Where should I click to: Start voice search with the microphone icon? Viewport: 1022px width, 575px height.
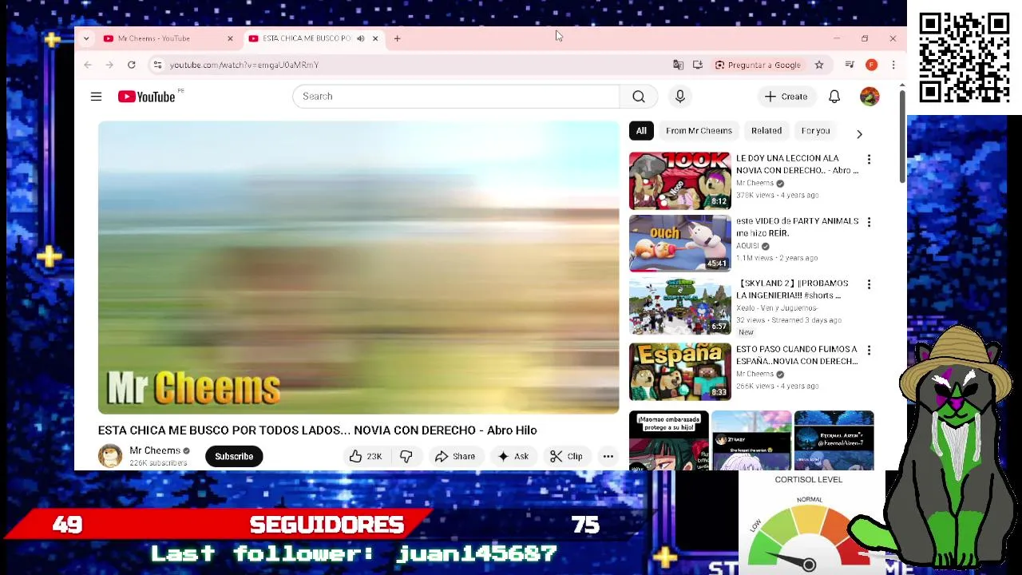[x=680, y=97]
